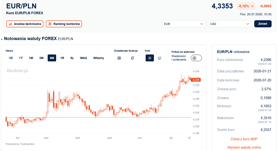Screen dimensions: 277x151
Task: Select the 1D period option
Action: 11,58
